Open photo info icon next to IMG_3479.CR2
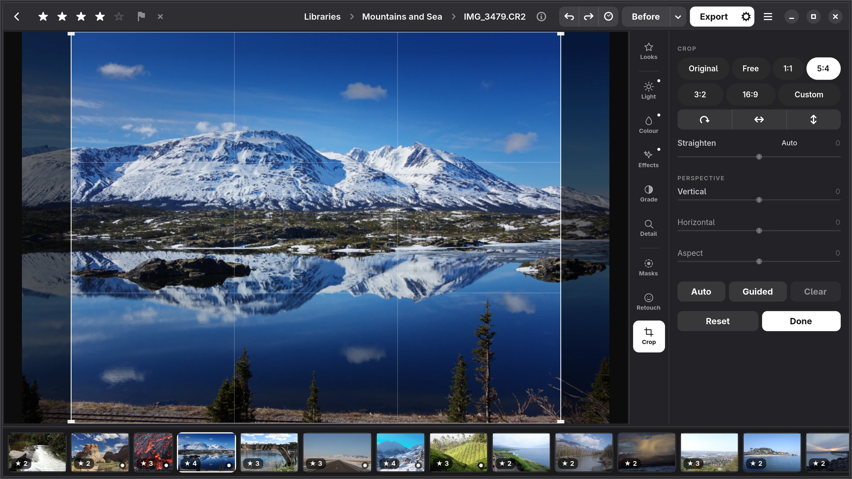 (541, 17)
